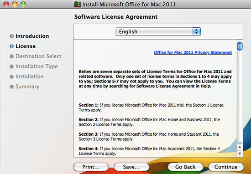The width and height of the screenshot is (251, 174).
Task: Click the grey bullet beside Summary
Action: [11, 87]
